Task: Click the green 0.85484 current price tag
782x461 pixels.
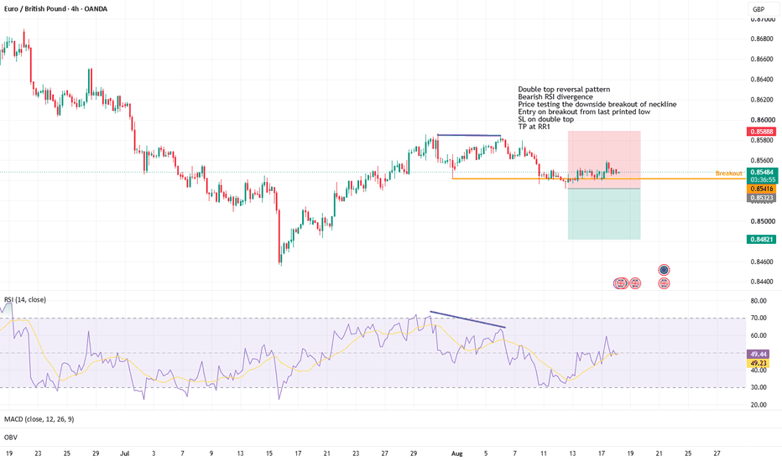Action: pyautogui.click(x=762, y=172)
